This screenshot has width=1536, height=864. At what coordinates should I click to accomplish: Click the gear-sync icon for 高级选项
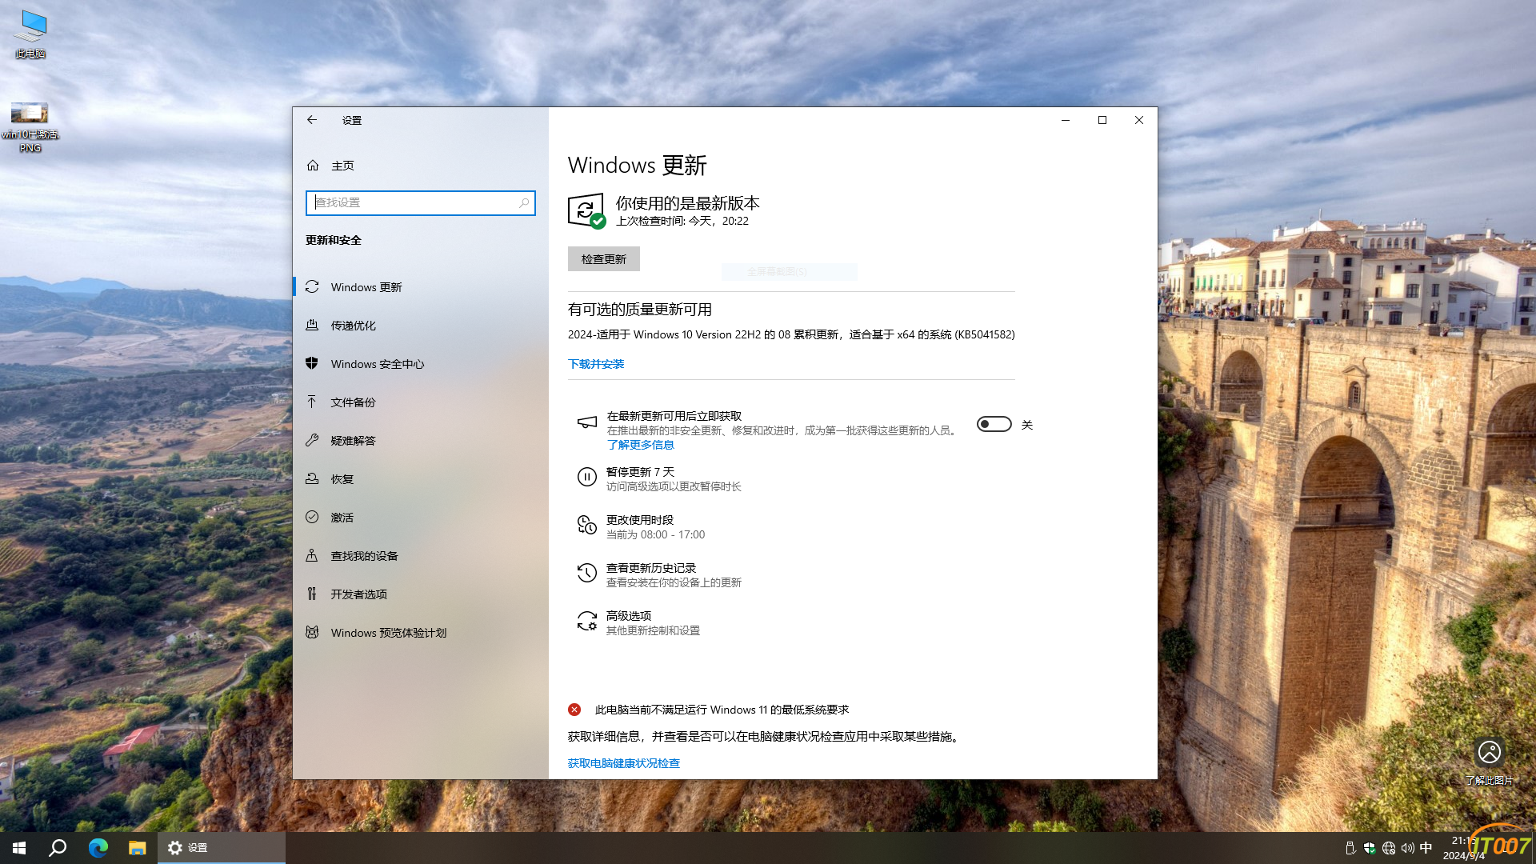[587, 622]
